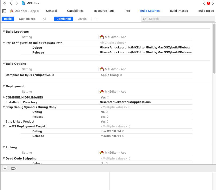The height and width of the screenshot is (190, 216).
Task: Select the Build Settings tab
Action: 150,11
